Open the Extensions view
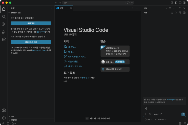 (x=4, y=39)
